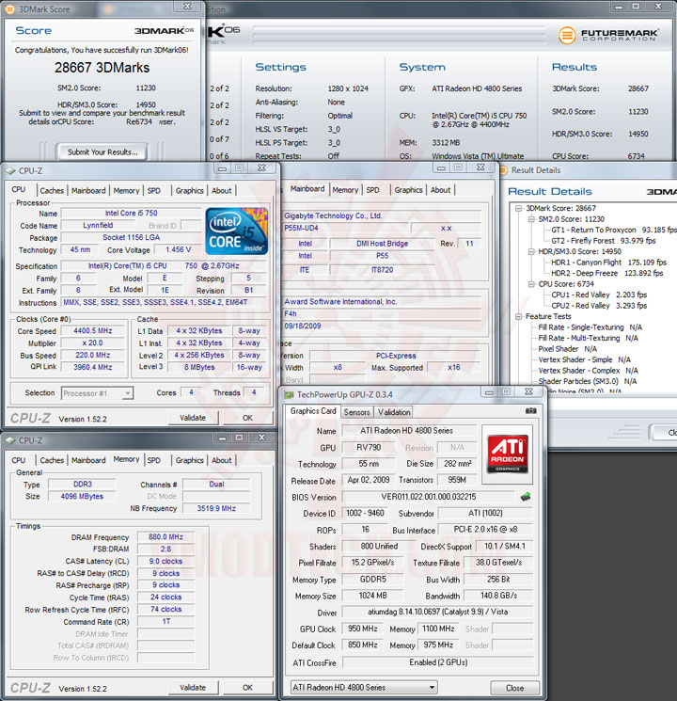Viewport: 677px width, 701px height.
Task: Switch to the Sensors tab in GPU-Z
Action: (356, 412)
